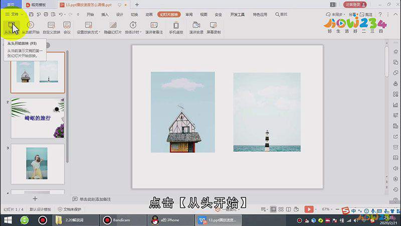This screenshot has height=226, width=401.
Task: Switch to the 视图 tab
Action: tap(204, 15)
